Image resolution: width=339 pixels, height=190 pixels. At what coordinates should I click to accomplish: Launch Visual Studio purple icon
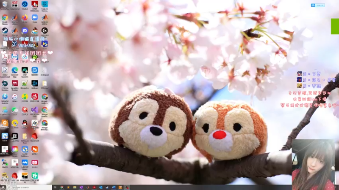(35, 110)
